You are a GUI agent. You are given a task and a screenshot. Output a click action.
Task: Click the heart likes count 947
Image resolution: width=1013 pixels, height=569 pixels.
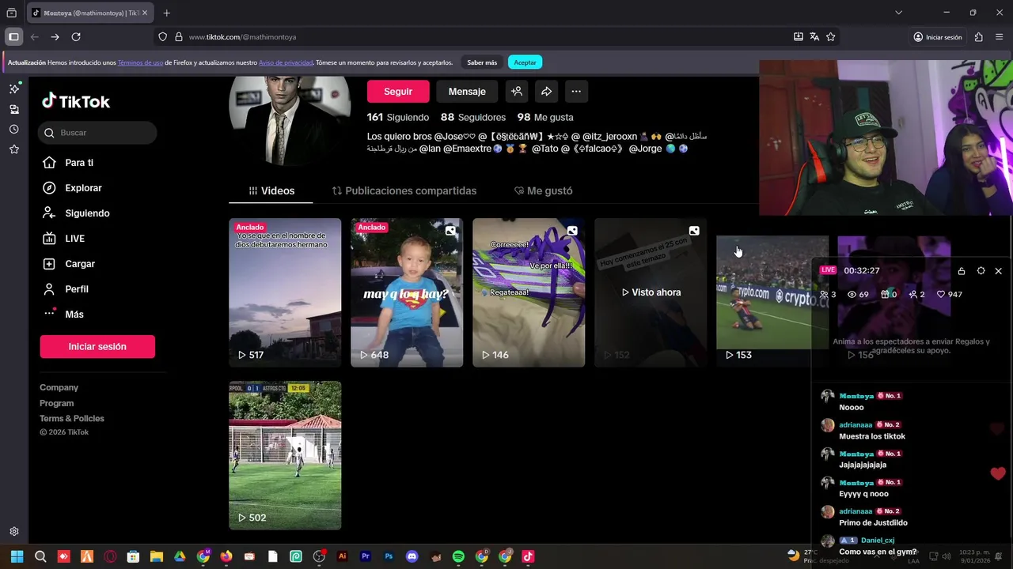pos(949,294)
